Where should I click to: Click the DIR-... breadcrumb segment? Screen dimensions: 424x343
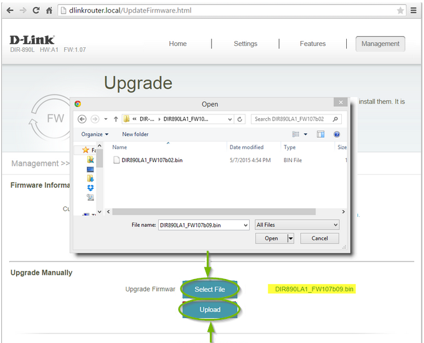coord(147,119)
